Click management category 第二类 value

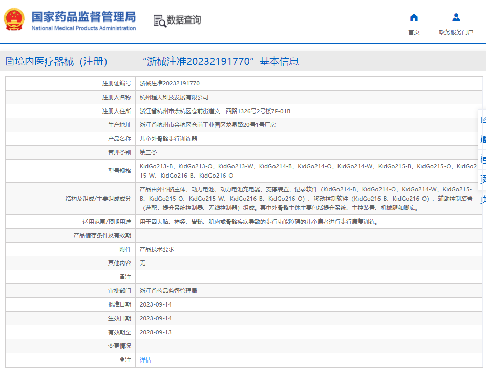[x=148, y=152]
